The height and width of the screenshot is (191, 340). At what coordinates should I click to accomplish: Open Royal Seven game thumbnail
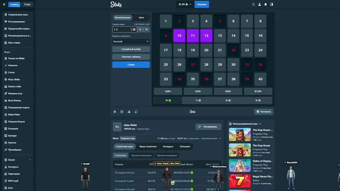pyautogui.click(x=240, y=181)
